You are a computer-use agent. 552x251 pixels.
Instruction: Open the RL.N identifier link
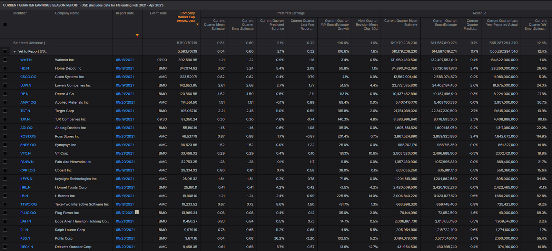[24, 230]
